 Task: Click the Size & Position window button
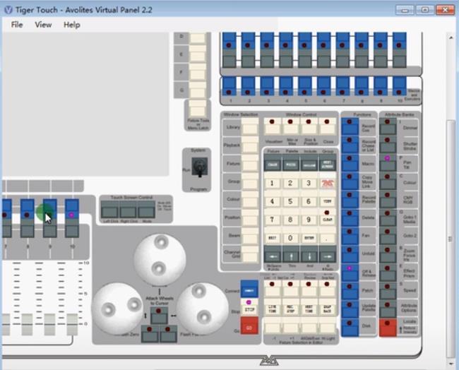tap(309, 126)
